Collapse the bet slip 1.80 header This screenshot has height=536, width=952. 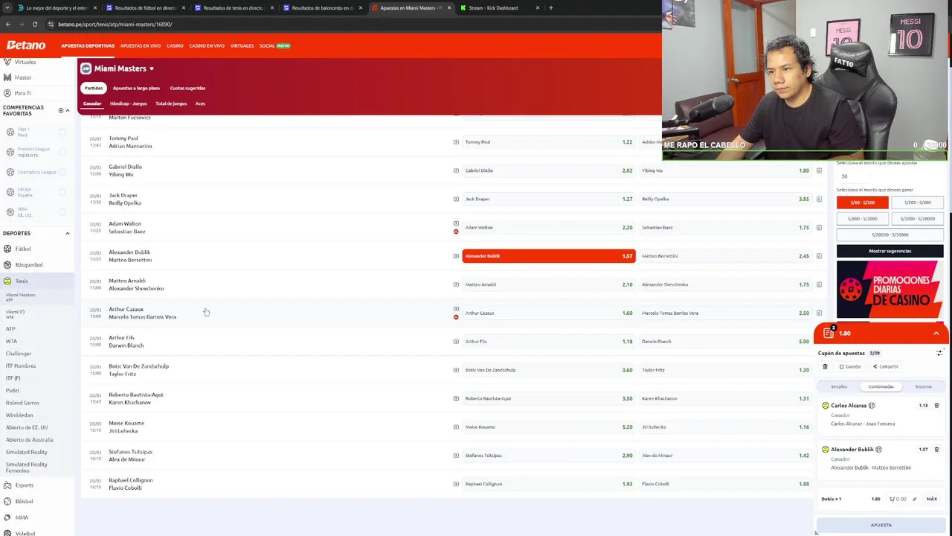point(936,334)
